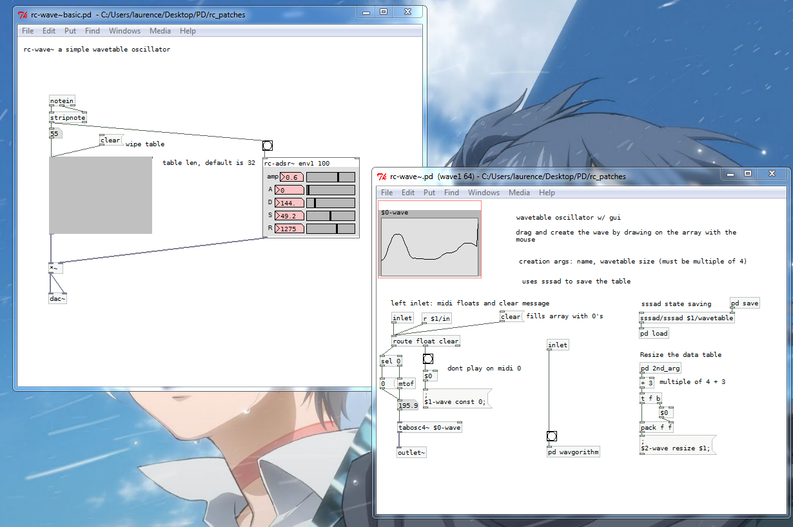This screenshot has height=527, width=793.
Task: Click the stripnote object box
Action: click(x=68, y=118)
